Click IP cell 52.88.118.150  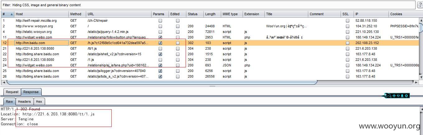click(371, 20)
